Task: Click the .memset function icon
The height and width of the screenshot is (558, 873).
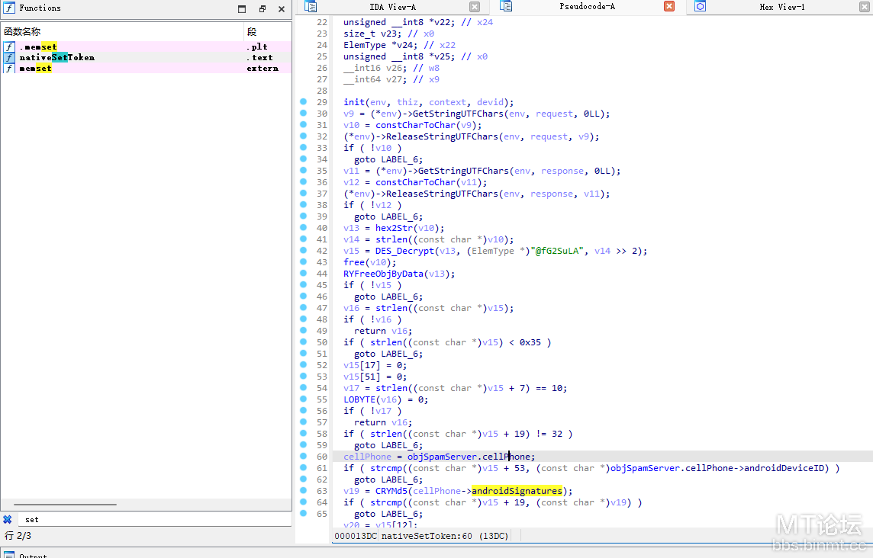Action: click(9, 46)
